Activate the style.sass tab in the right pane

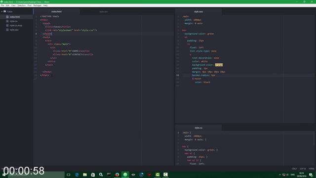(x=198, y=11)
